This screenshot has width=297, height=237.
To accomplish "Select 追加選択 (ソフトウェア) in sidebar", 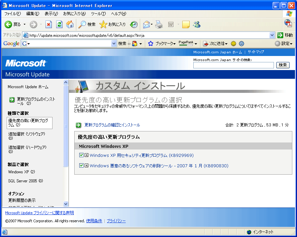I will [27, 136].
